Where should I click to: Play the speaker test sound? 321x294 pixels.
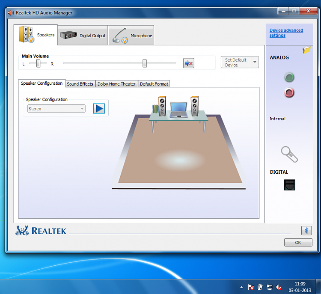click(x=99, y=109)
